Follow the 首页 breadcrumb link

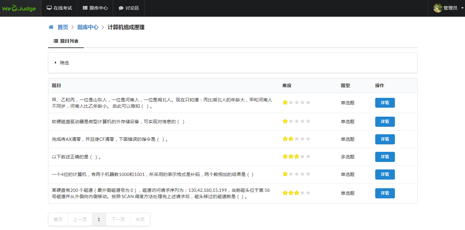click(63, 27)
